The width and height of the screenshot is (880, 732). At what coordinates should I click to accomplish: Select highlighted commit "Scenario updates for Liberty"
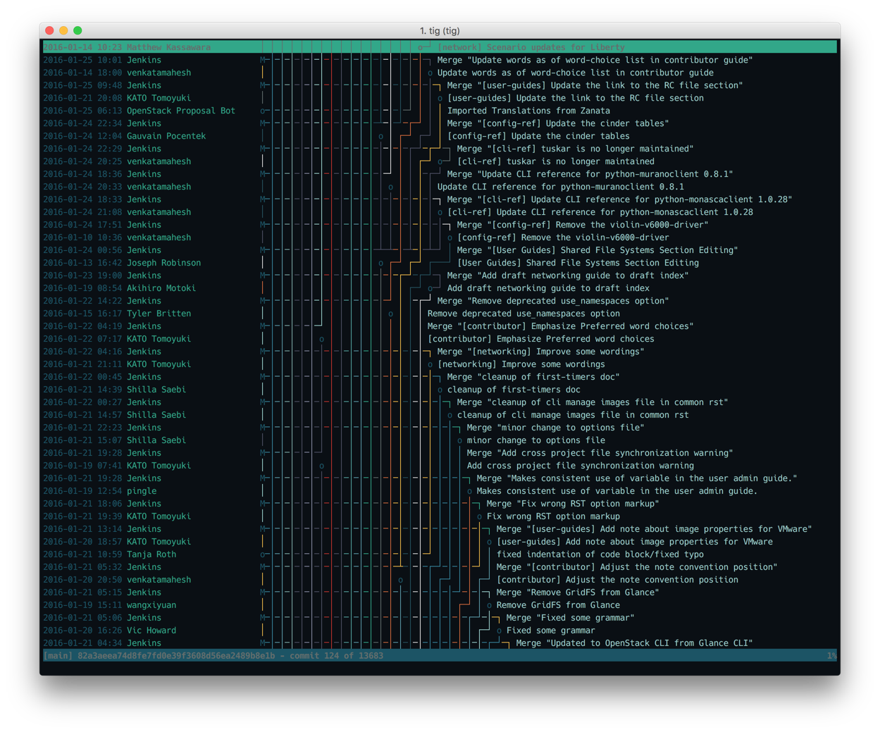(x=440, y=47)
